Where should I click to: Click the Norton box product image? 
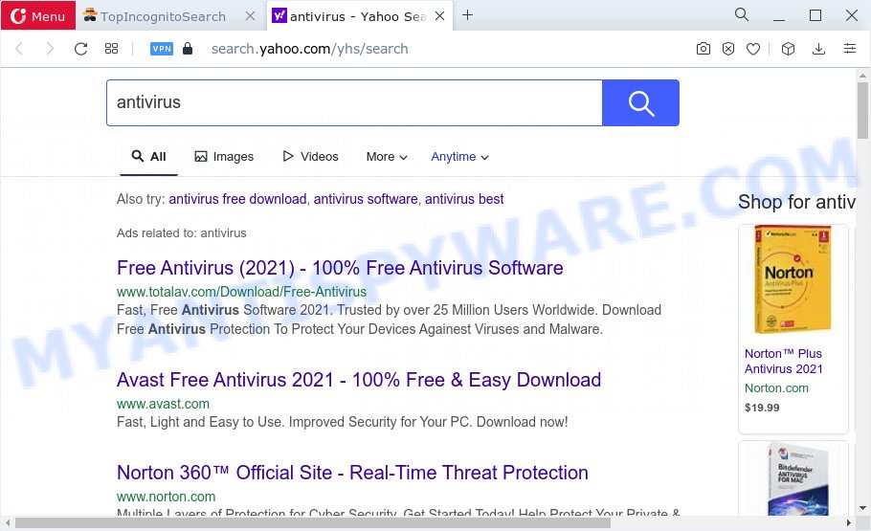coord(793,280)
